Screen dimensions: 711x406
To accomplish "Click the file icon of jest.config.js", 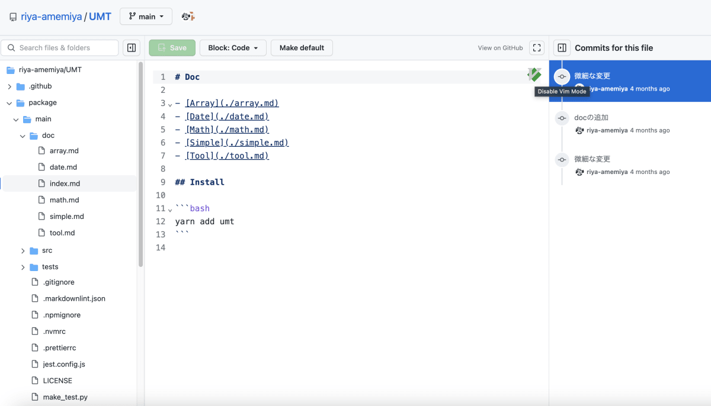I will coord(35,364).
